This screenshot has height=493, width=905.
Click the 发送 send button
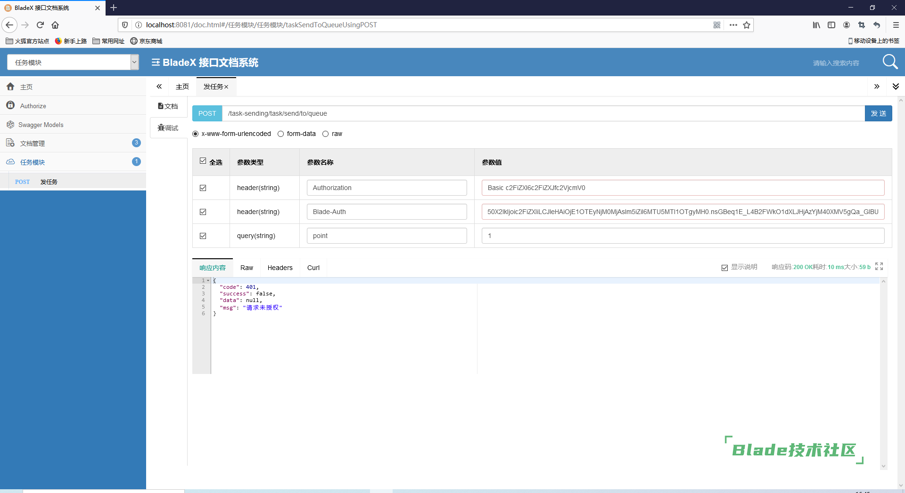click(x=878, y=113)
